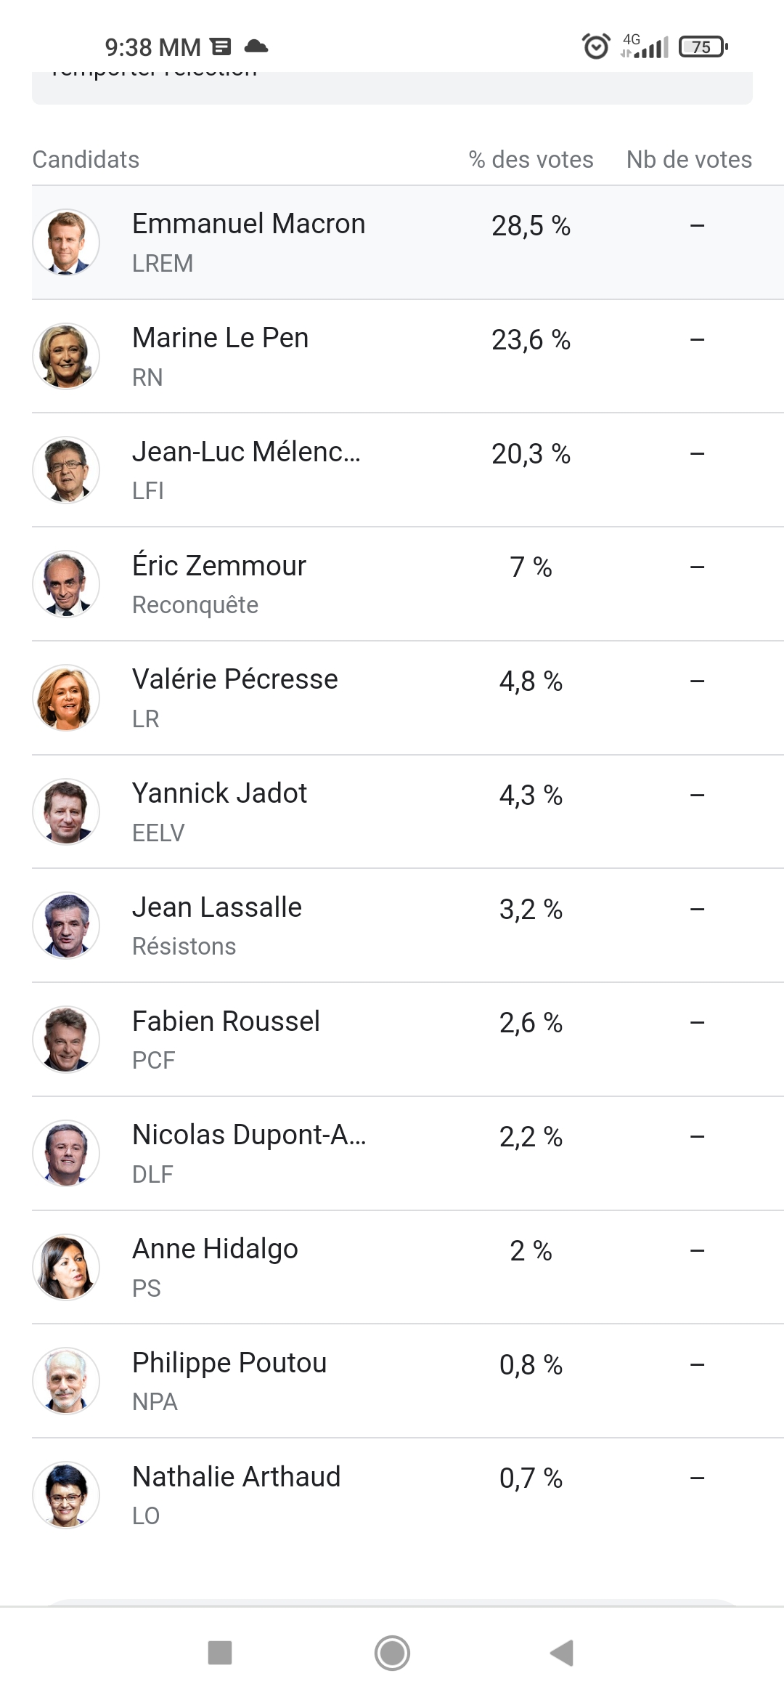This screenshot has width=784, height=1700.
Task: Select Valérie Pécresse candidate name
Action: click(x=234, y=679)
